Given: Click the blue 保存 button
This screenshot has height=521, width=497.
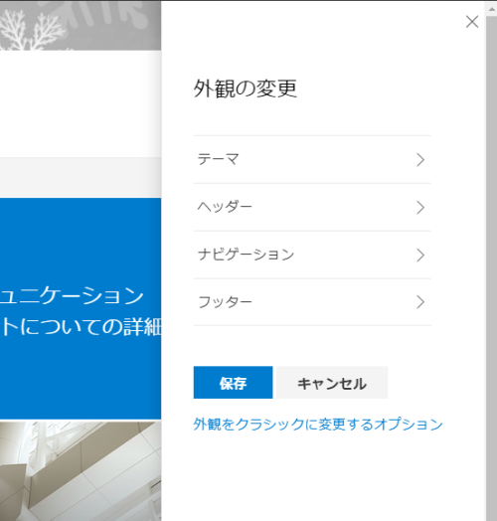Looking at the screenshot, I should (233, 383).
